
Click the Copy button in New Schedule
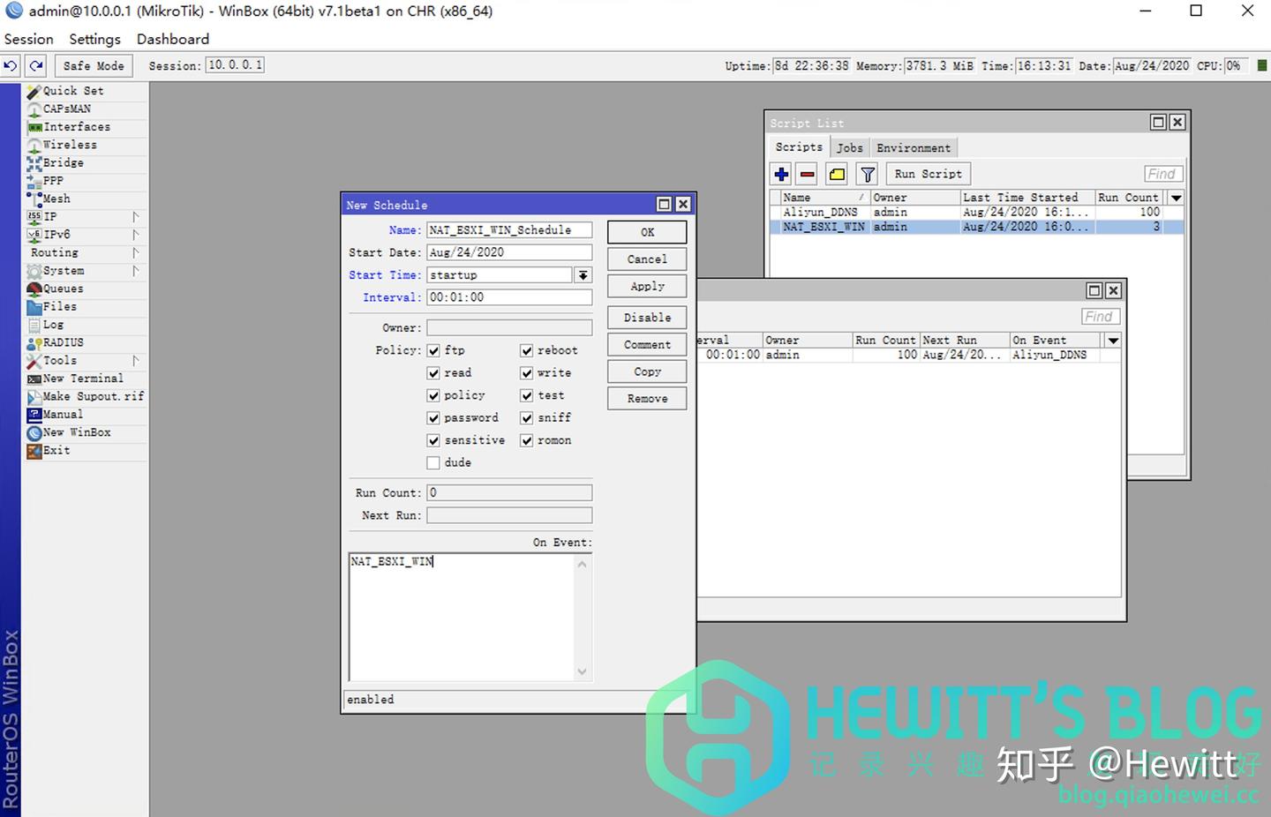(x=647, y=372)
